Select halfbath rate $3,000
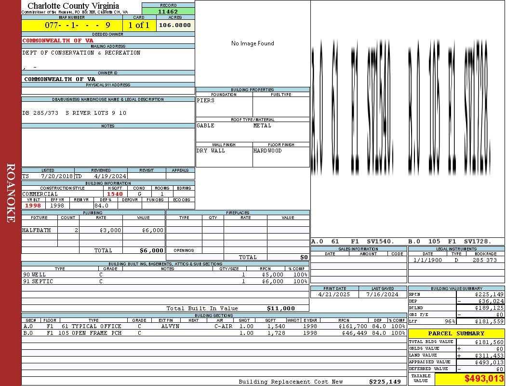This screenshot has width=506, height=386. click(x=110, y=230)
